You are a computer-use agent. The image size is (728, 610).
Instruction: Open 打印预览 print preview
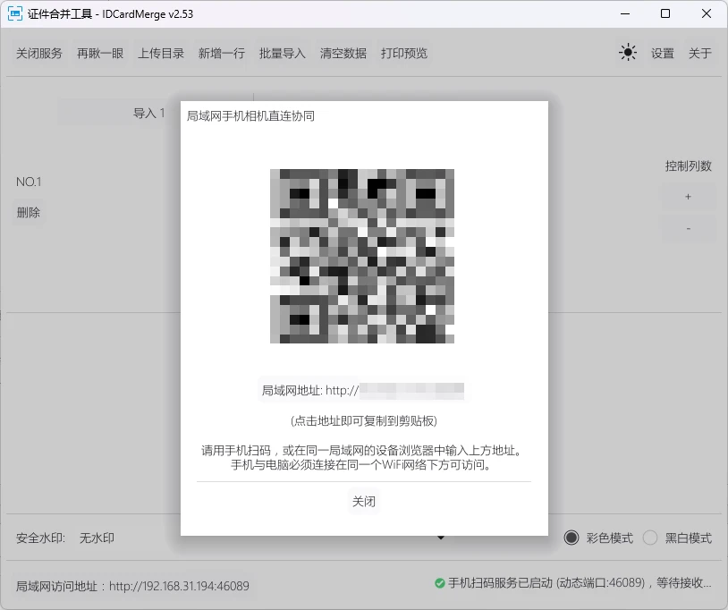(404, 54)
